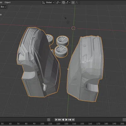Click frame 100 on the timeline ruler
The image size is (126, 126).
(42, 124)
